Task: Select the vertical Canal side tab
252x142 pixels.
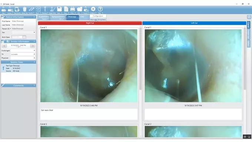Action: (x=248, y=25)
